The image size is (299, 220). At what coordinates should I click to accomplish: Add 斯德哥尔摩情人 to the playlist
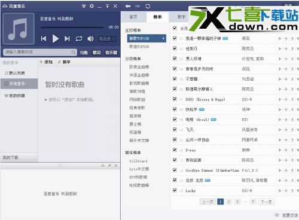286,89
